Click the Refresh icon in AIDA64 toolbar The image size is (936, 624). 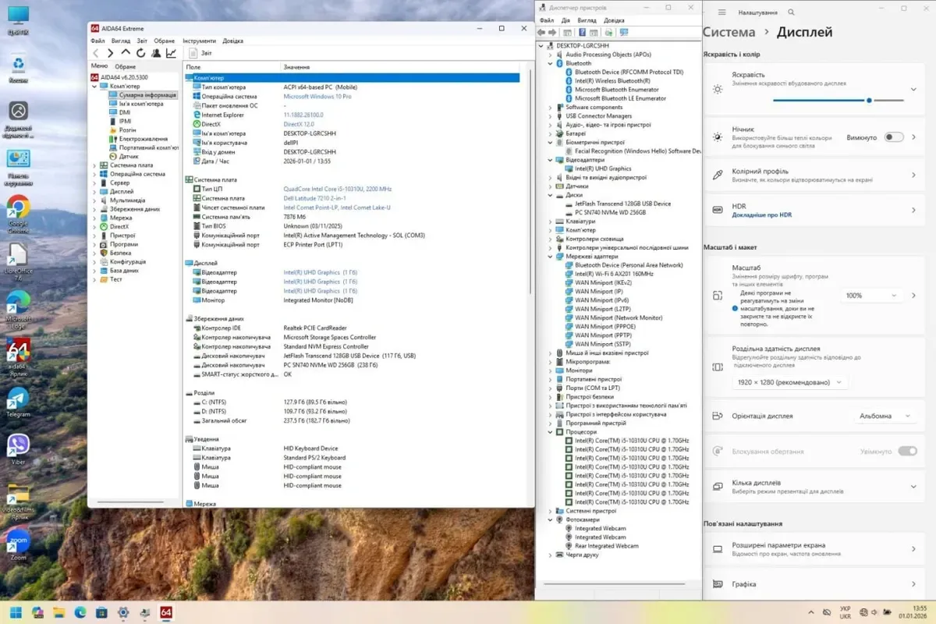[x=140, y=53]
